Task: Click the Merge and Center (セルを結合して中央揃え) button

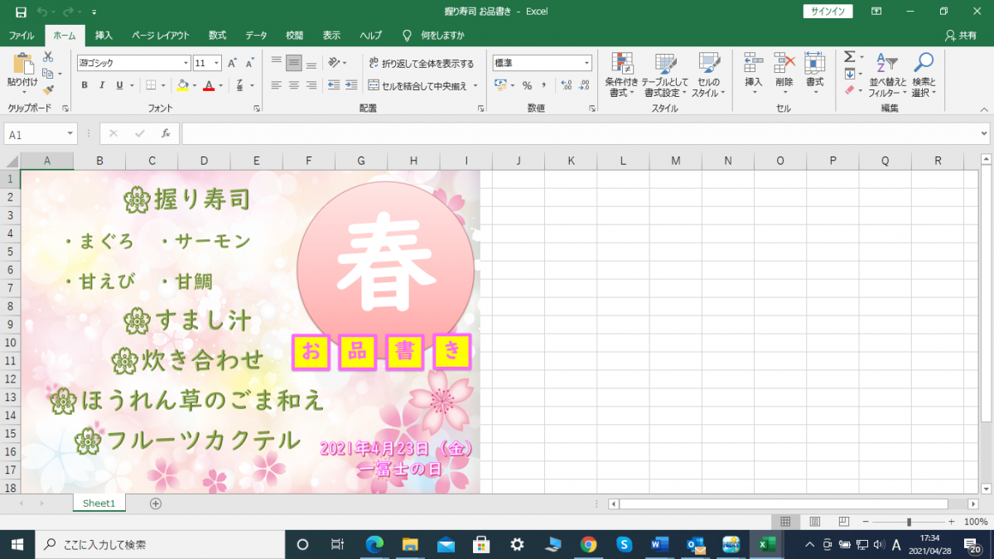Action: click(422, 85)
